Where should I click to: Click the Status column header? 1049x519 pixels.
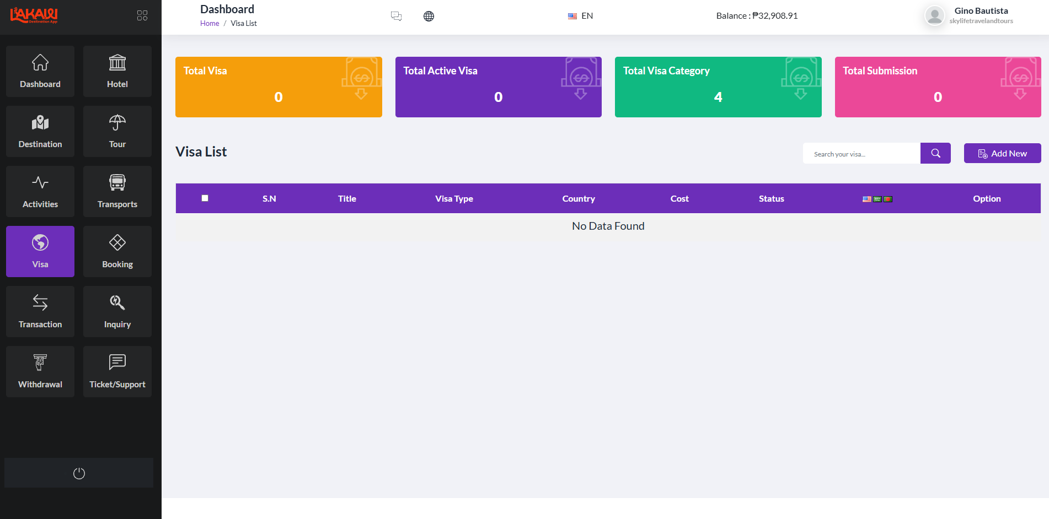click(x=771, y=198)
